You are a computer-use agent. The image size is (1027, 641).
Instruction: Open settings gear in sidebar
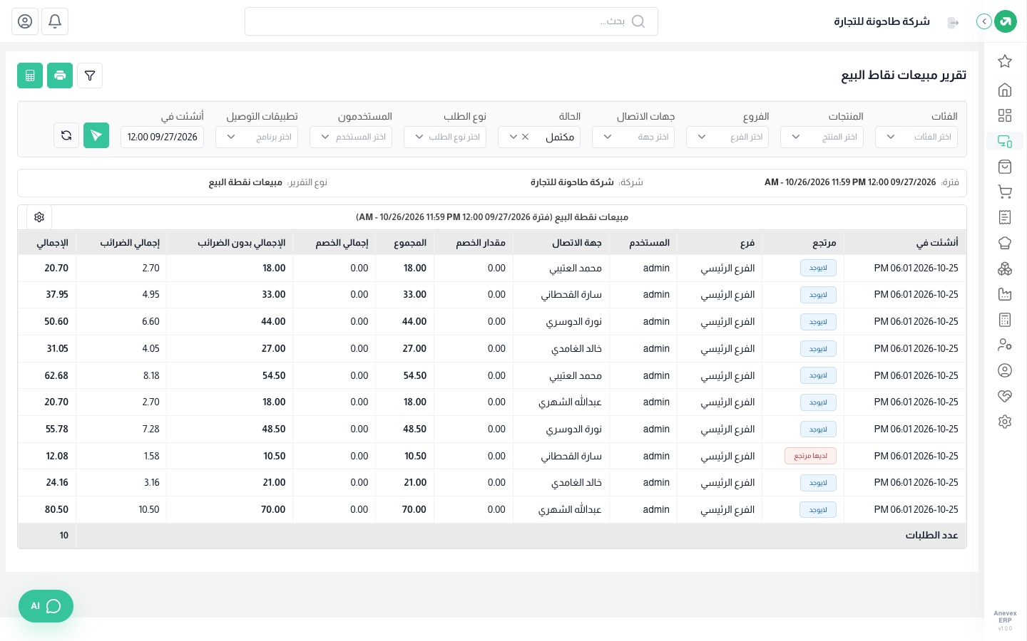click(x=1005, y=422)
